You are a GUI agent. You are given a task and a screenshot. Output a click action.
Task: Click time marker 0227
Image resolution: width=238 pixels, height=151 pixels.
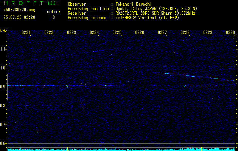click(162, 32)
